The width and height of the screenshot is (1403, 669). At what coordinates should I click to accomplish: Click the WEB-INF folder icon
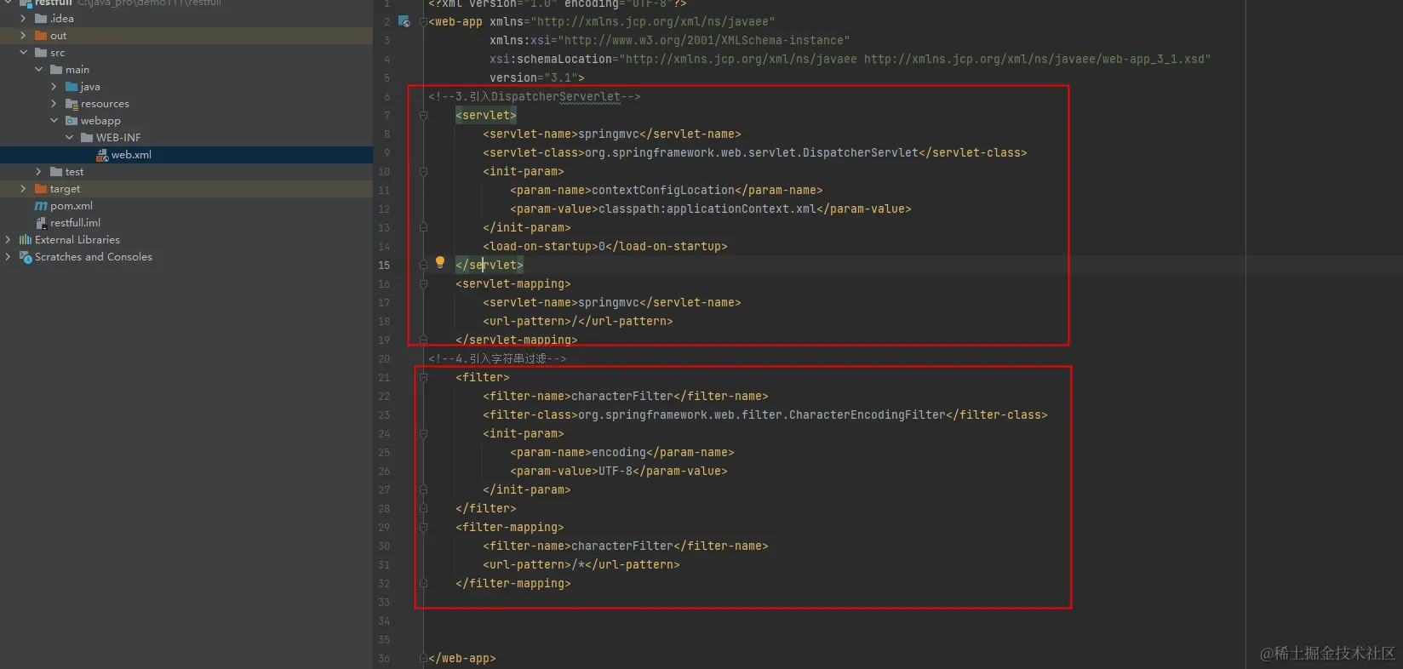(87, 138)
